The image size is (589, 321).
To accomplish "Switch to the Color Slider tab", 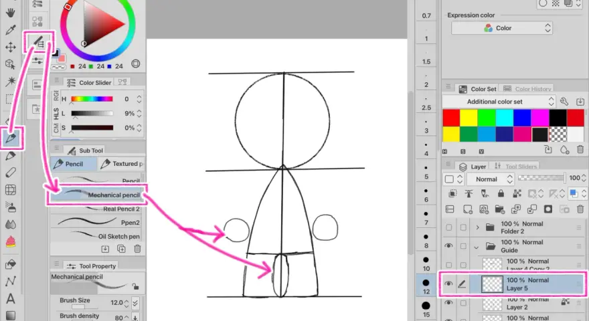I will click(x=90, y=83).
